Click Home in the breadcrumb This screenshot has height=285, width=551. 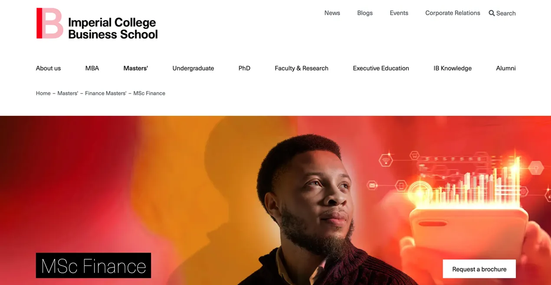[43, 93]
